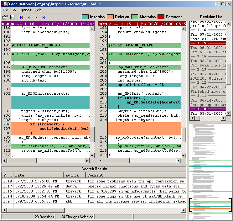This screenshot has width=233, height=221.
Task: Select revision 1.11 in the Revision List
Action: click(208, 96)
